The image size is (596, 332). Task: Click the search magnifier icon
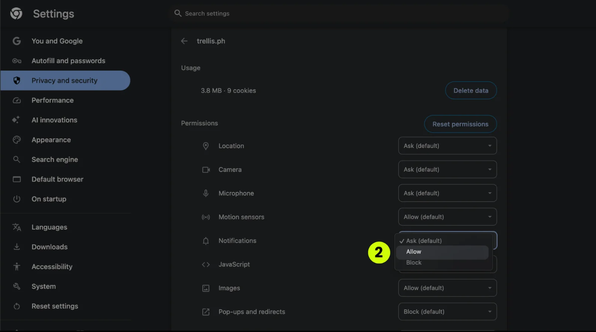coord(178,13)
